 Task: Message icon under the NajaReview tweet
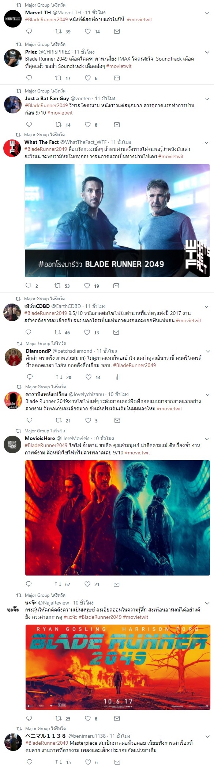(117, 718)
